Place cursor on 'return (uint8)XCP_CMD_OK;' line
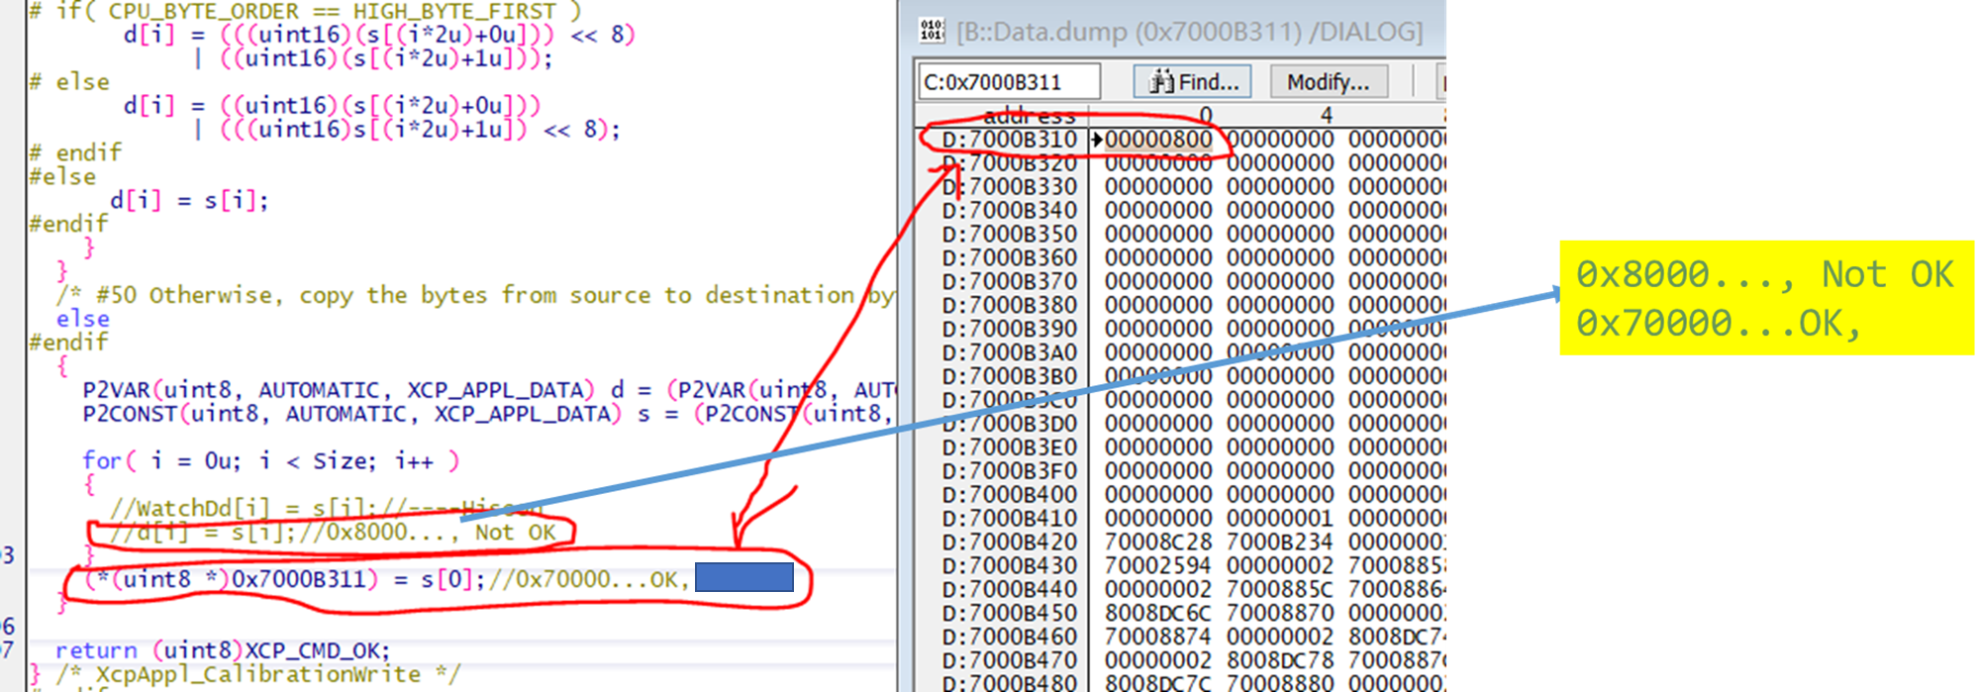1980x692 pixels. click(223, 650)
